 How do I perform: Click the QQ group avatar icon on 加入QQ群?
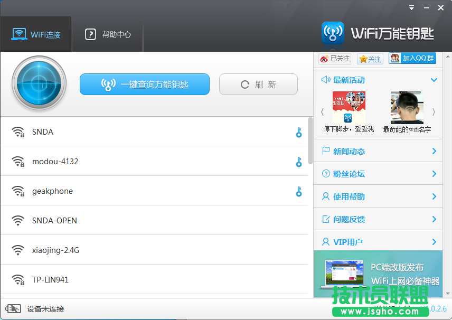(395, 59)
